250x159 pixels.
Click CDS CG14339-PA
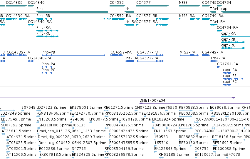point(17,55)
